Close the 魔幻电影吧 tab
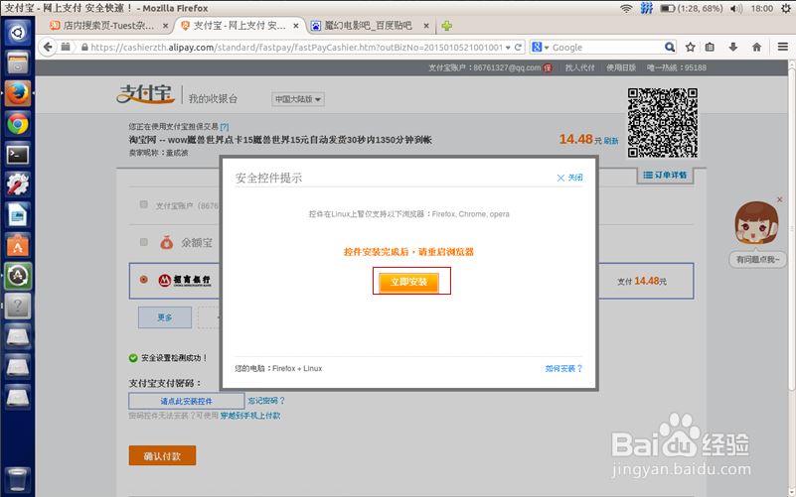This screenshot has width=796, height=497. [x=426, y=26]
